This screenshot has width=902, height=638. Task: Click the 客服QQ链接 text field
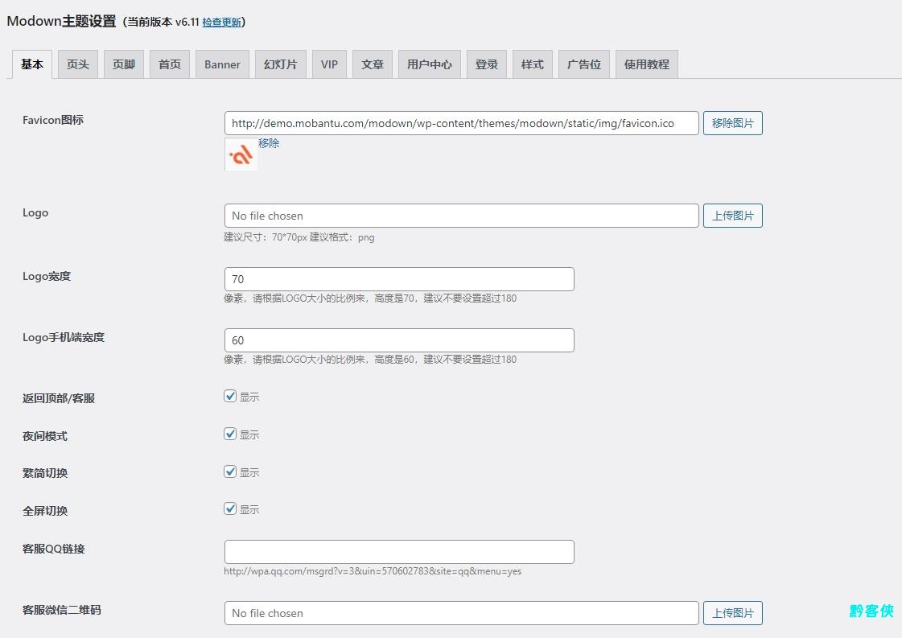[399, 552]
